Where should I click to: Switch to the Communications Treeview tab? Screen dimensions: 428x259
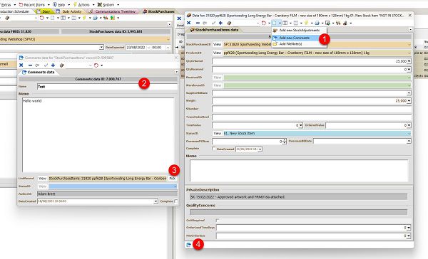tap(113, 11)
